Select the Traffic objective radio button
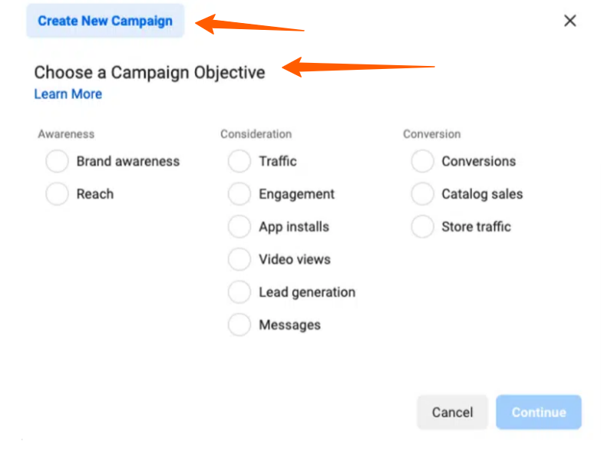Image resolution: width=601 pixels, height=451 pixels. tap(239, 162)
